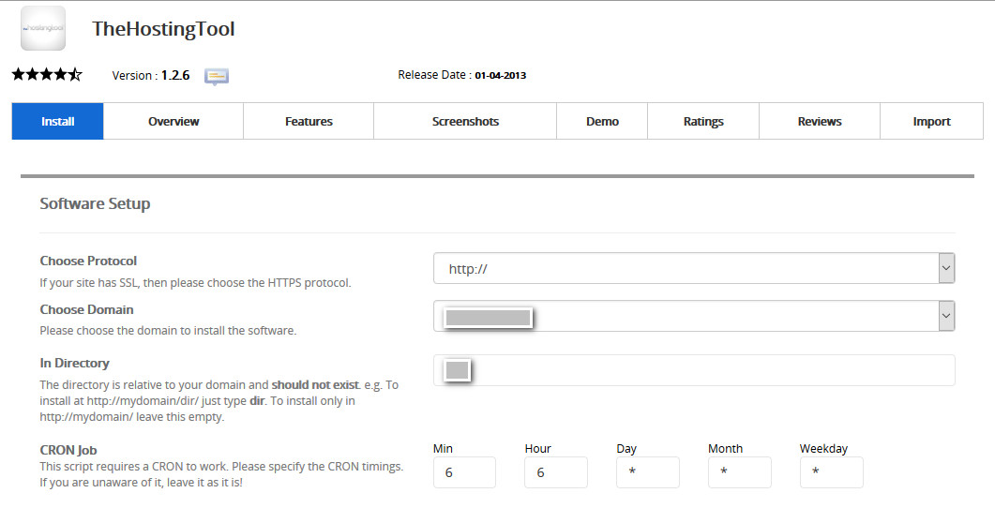Click the Choose Protocol label

coord(88,261)
